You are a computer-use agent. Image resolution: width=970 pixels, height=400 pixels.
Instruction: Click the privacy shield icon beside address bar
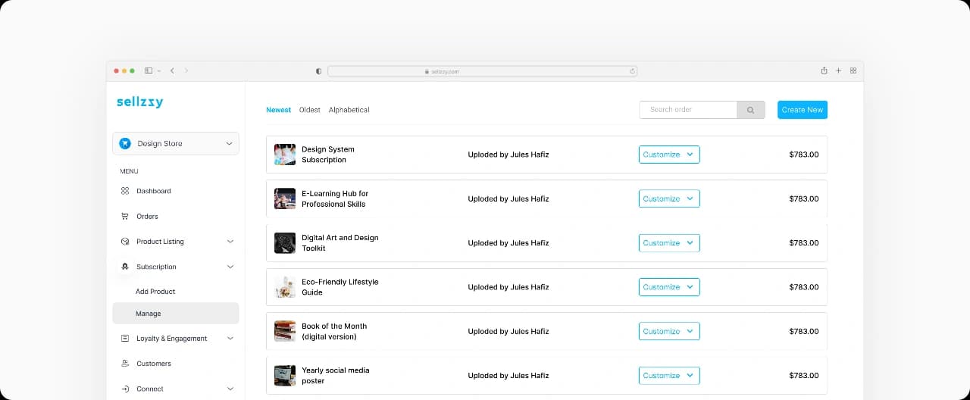pyautogui.click(x=318, y=71)
